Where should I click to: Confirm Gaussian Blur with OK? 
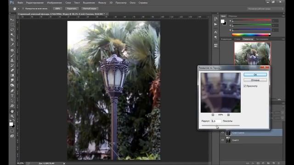coord(255,75)
